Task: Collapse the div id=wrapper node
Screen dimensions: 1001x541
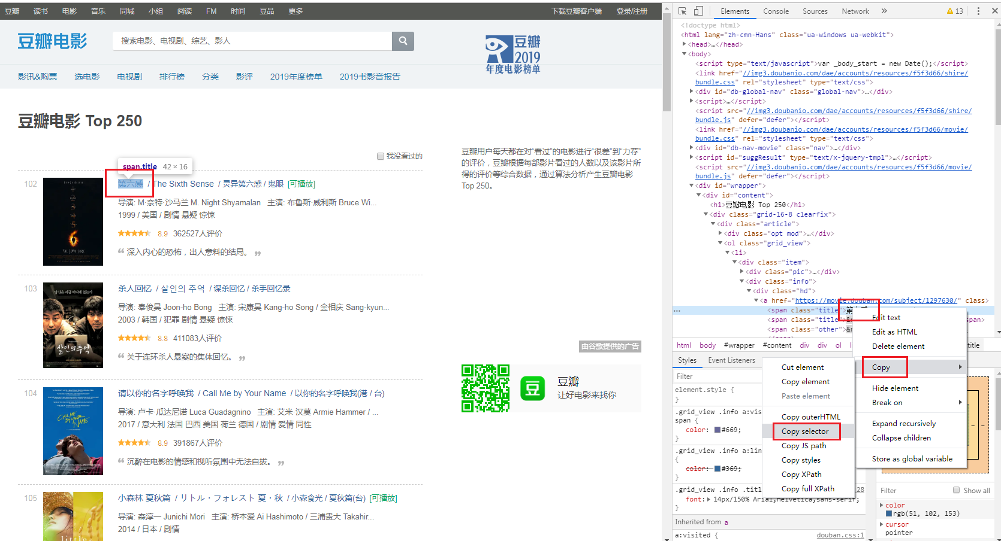Action: [x=691, y=186]
